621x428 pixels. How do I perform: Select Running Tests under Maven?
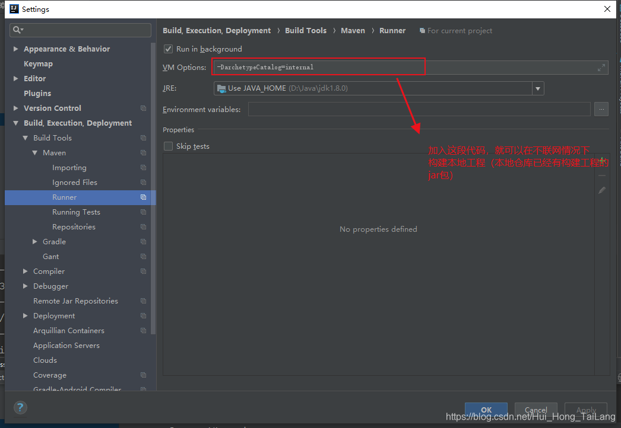tap(76, 212)
